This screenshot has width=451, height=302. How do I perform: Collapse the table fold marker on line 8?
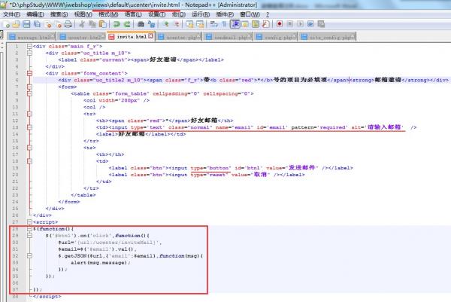pos(29,93)
